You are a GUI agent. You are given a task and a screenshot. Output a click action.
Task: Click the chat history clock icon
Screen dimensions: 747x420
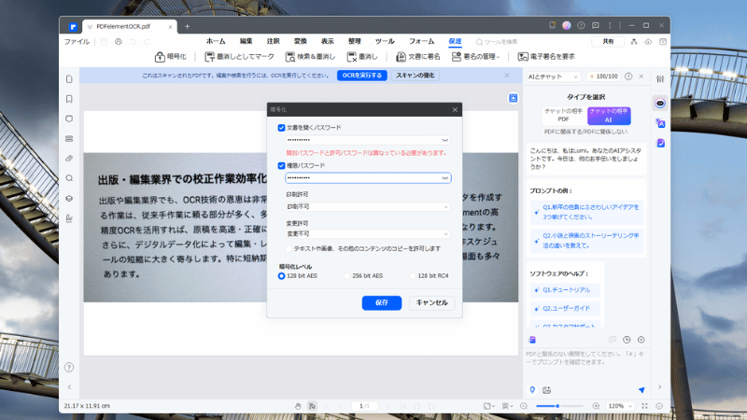pyautogui.click(x=627, y=340)
